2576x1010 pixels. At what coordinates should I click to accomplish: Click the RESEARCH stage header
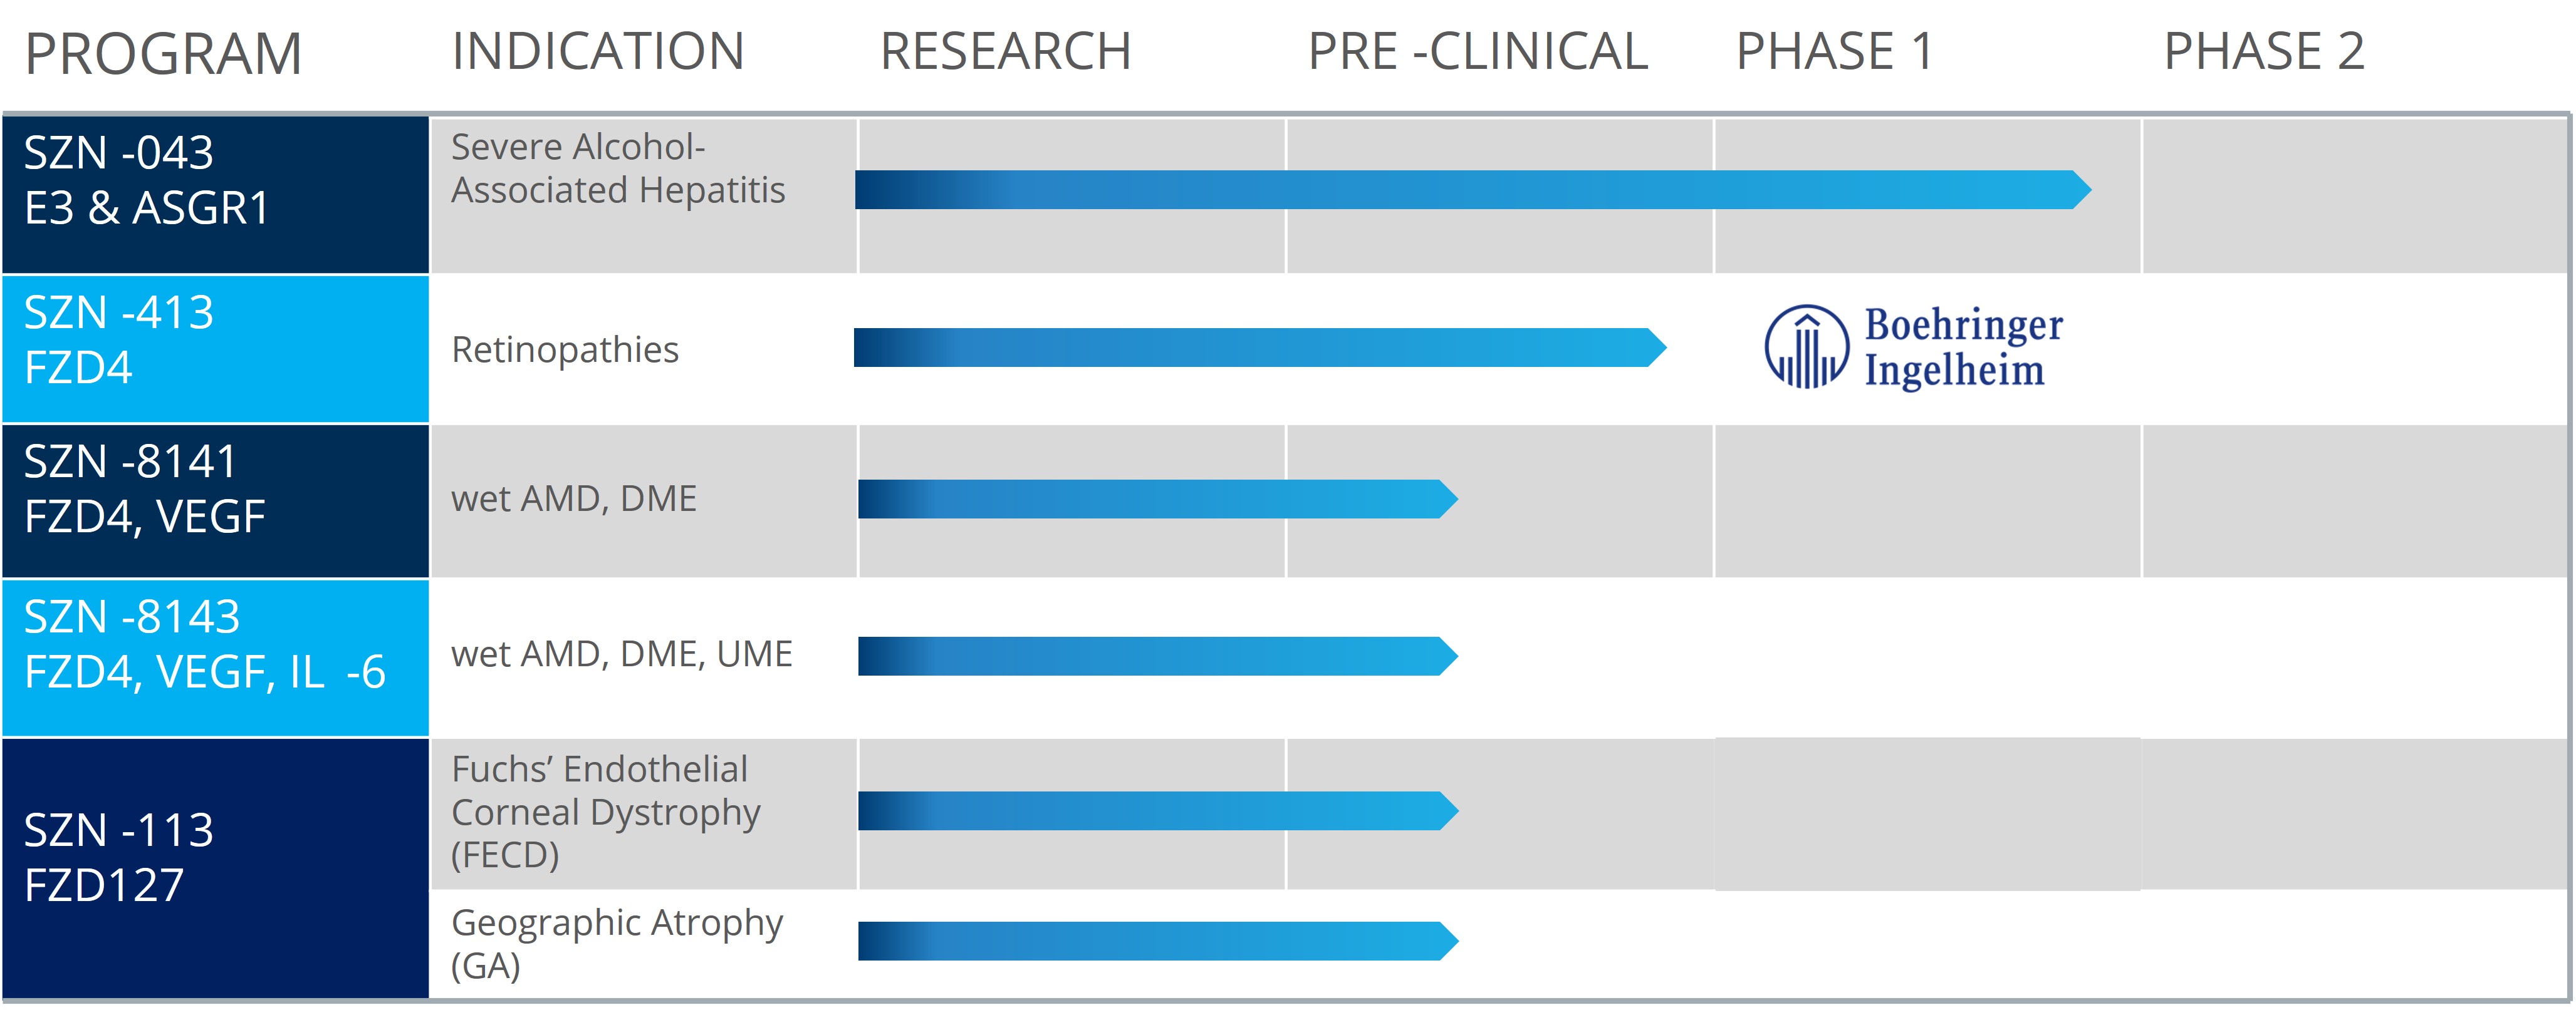click(x=1005, y=52)
